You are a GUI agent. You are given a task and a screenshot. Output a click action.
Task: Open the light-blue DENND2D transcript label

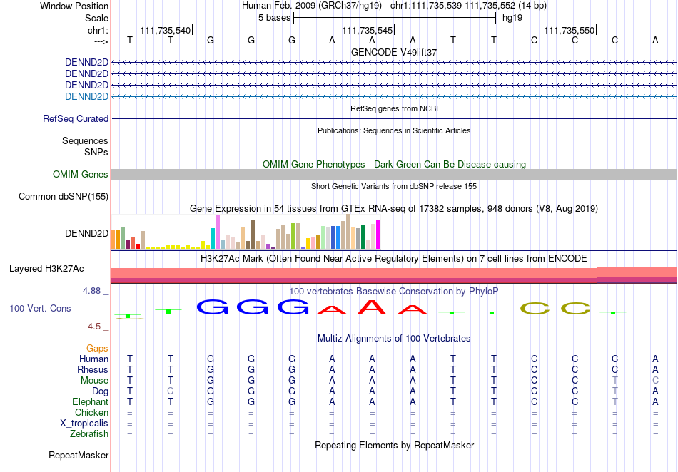coord(86,96)
